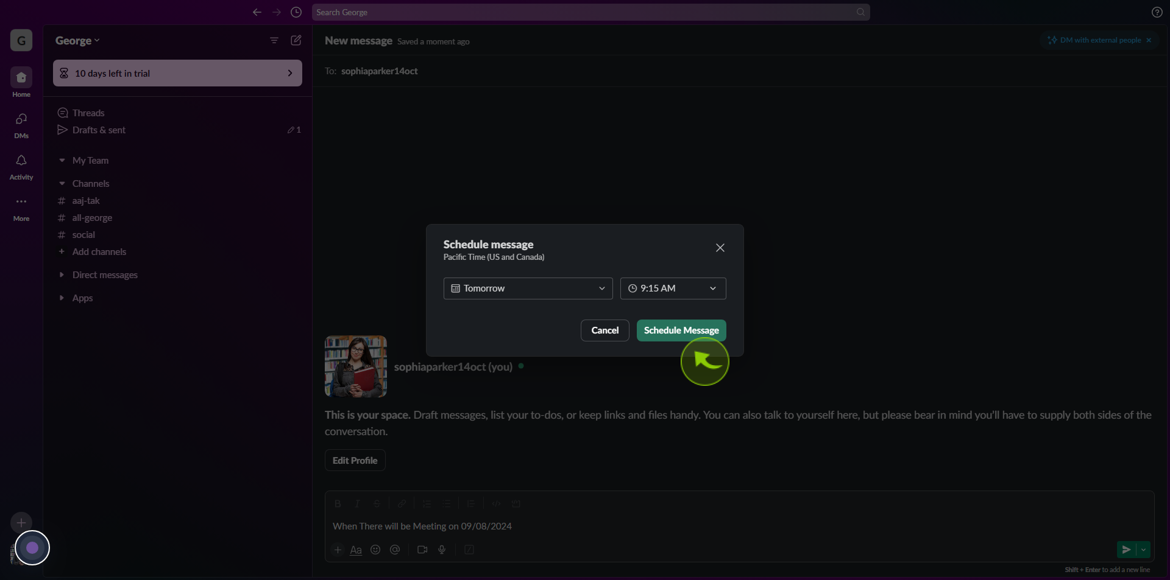Open the DMs tab
The width and height of the screenshot is (1170, 580).
(21, 125)
